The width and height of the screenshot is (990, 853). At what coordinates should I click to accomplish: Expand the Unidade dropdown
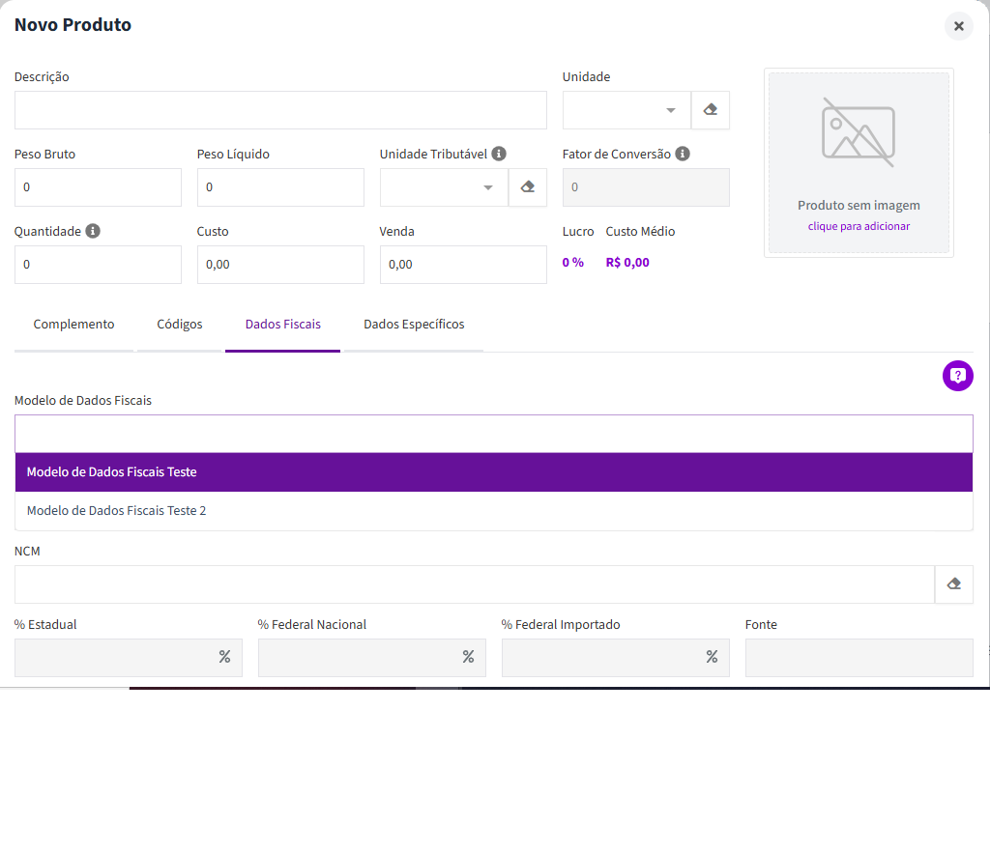tap(626, 110)
